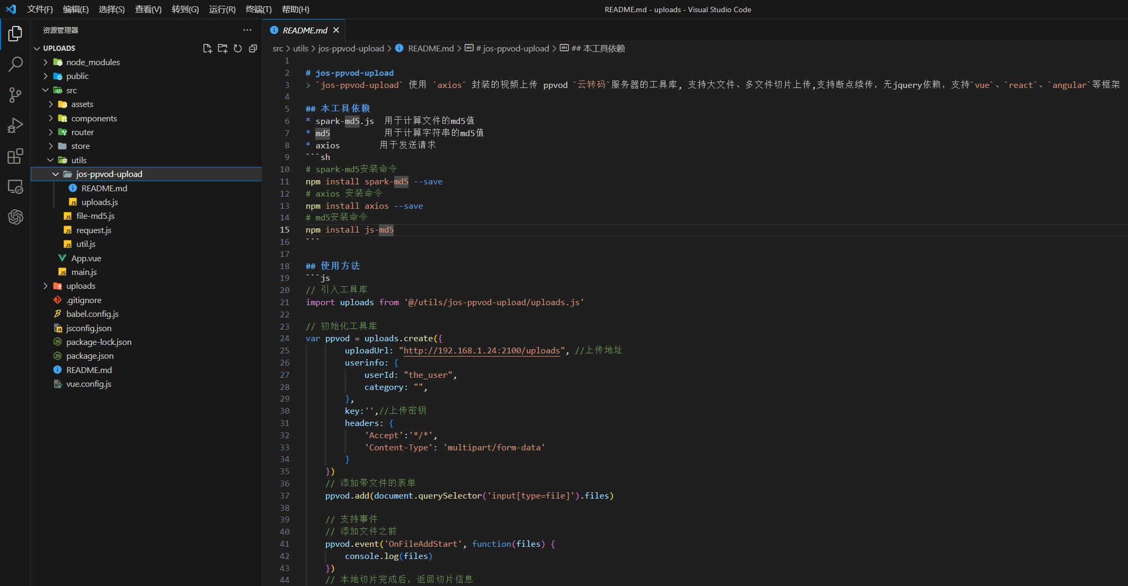Expand the public folder
This screenshot has height=586, width=1128.
click(46, 76)
